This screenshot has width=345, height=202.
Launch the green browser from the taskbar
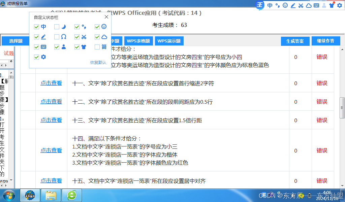click(72, 195)
